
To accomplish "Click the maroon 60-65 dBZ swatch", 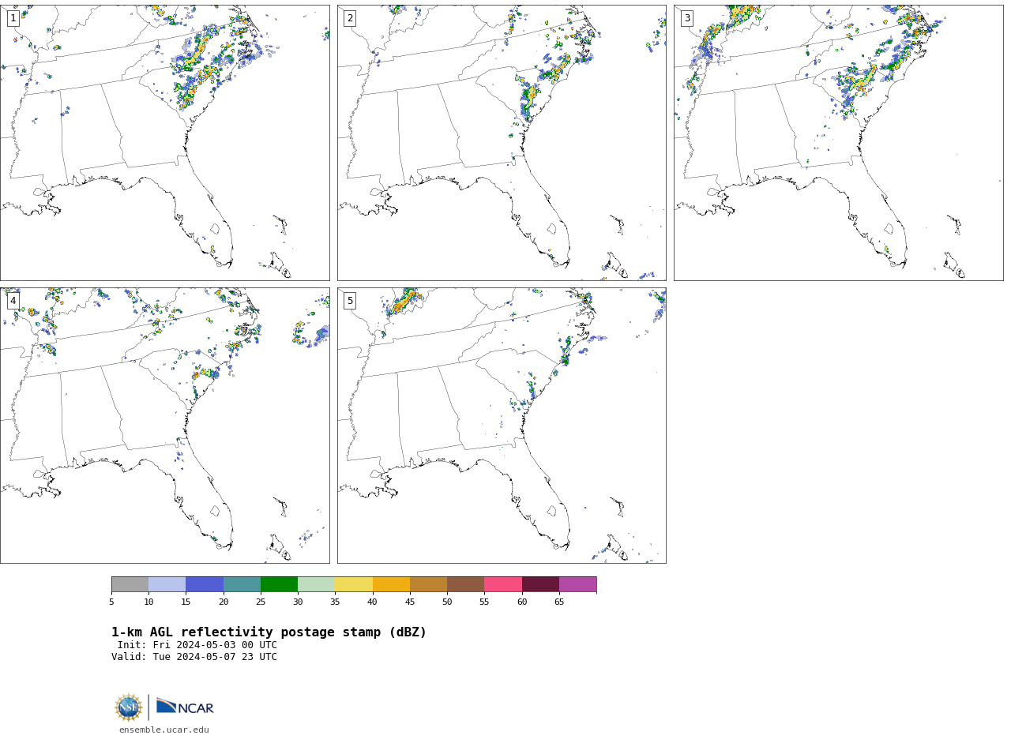I will coord(540,584).
